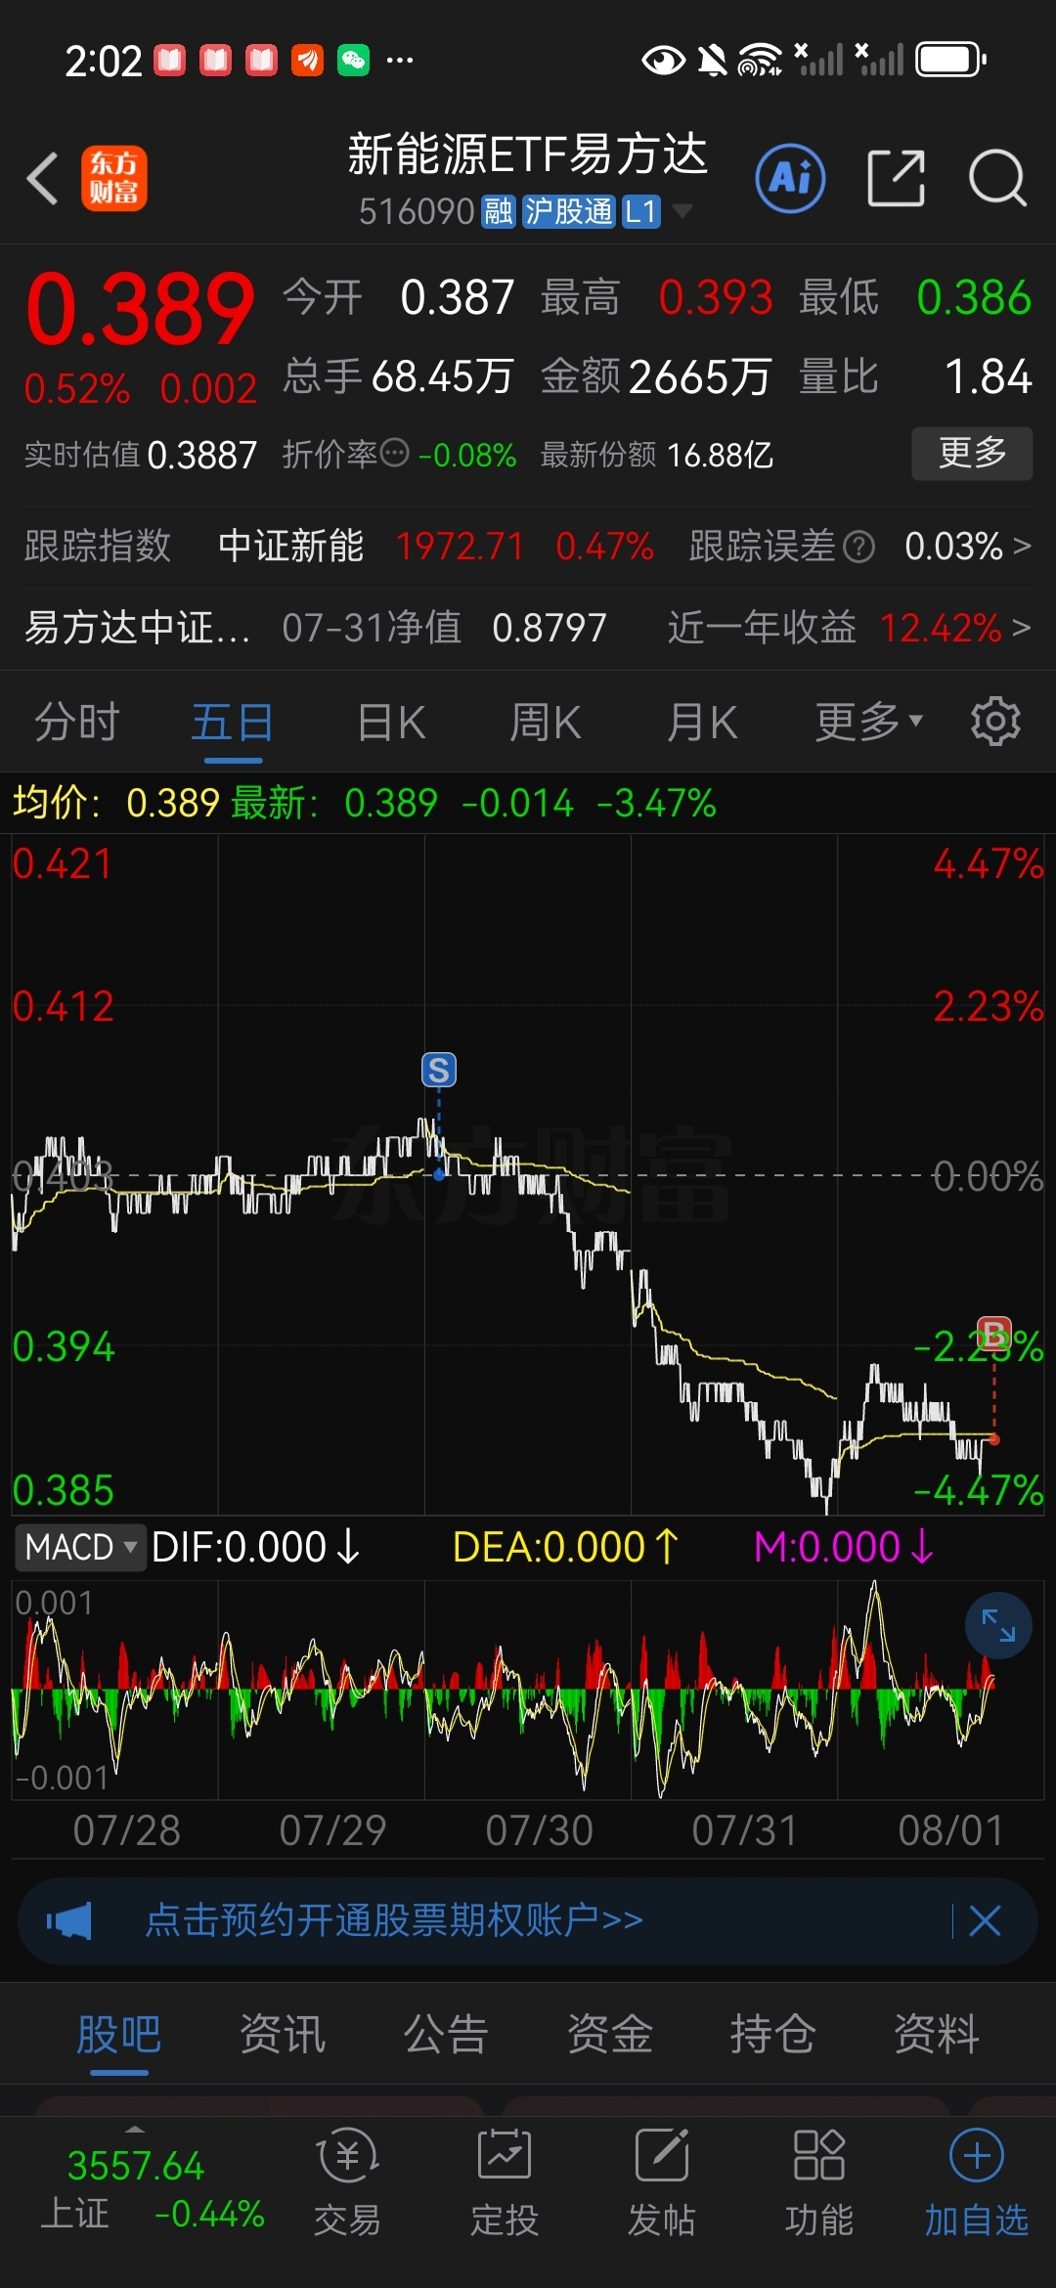Open the Ai assistant icon
The width and height of the screenshot is (1056, 2288).
coord(790,179)
